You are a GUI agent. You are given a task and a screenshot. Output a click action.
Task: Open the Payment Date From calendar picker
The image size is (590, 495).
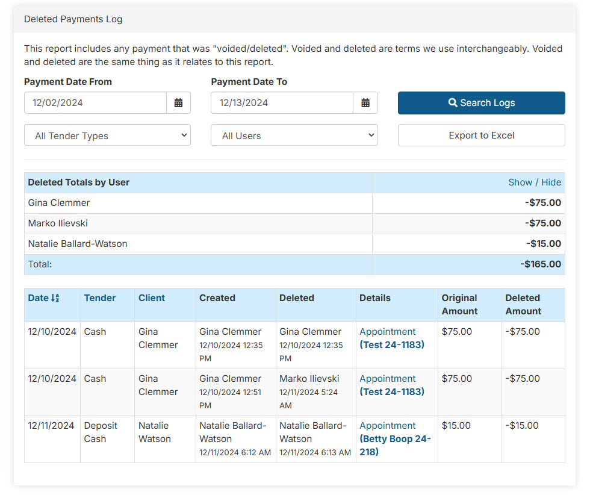[x=178, y=103]
